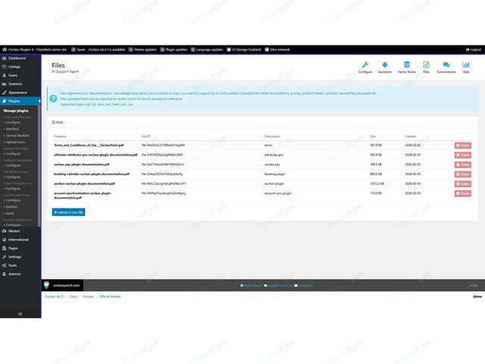Open Configure under Progressive Web App
Viewport: 485px width, 364px height.
click(12, 123)
